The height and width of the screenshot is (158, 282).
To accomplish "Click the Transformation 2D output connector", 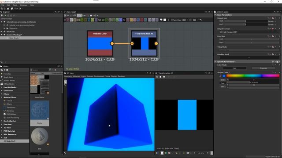I will 156,43.
